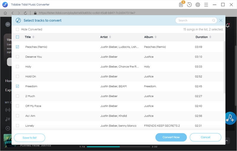Viewport: 237px width, 151px height.
Task: Click the Convert Now button
Action: click(x=171, y=137)
